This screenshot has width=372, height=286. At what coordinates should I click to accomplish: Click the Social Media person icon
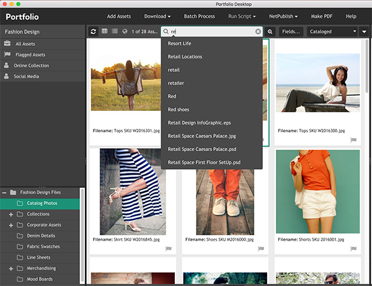click(6, 76)
